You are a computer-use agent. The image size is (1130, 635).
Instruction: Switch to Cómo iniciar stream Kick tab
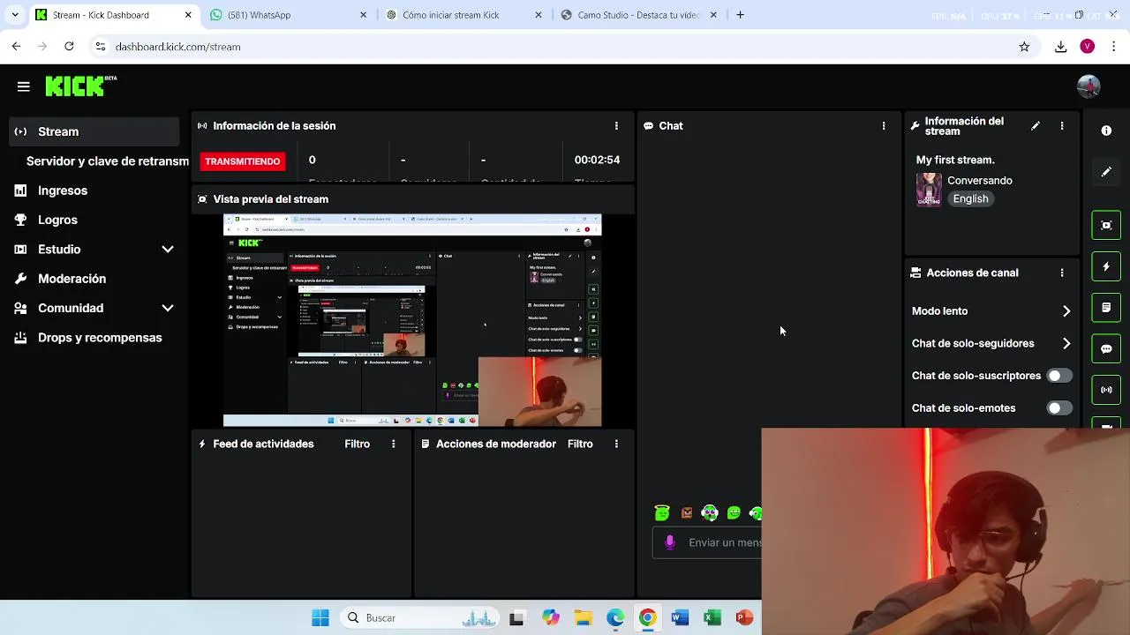[464, 15]
